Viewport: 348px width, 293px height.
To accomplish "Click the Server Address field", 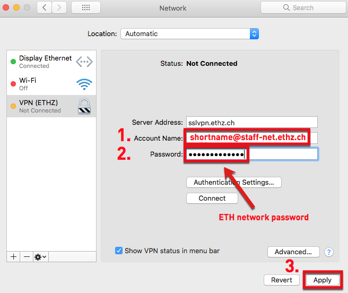I will coord(252,123).
